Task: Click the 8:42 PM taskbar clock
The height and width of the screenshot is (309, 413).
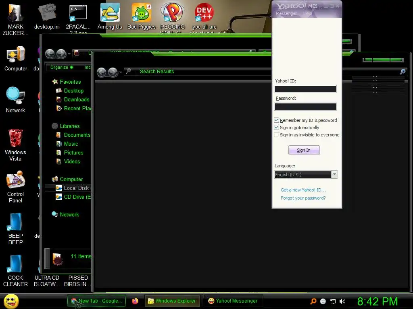Action: pos(378,301)
